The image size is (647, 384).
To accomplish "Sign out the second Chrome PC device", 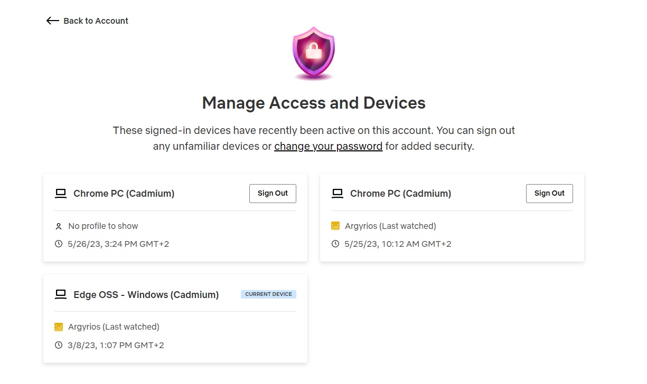I will [549, 193].
